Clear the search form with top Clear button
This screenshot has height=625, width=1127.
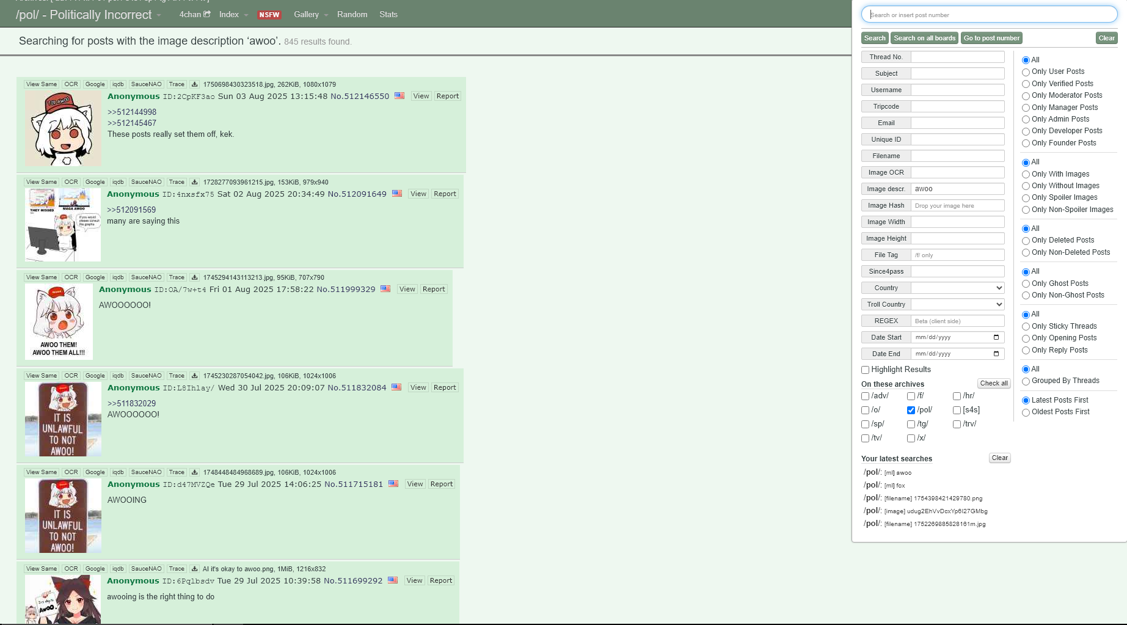[x=1106, y=38]
